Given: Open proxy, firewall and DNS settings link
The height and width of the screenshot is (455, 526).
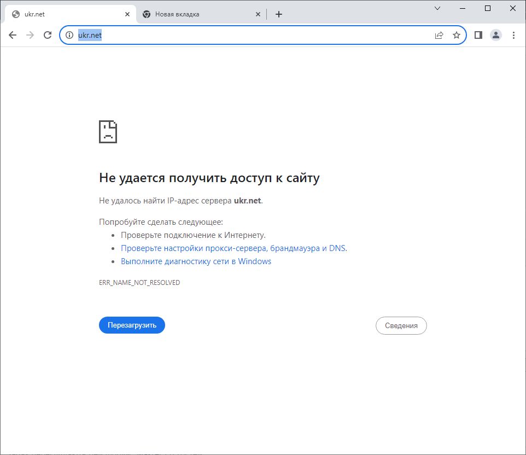Looking at the screenshot, I should click(233, 248).
